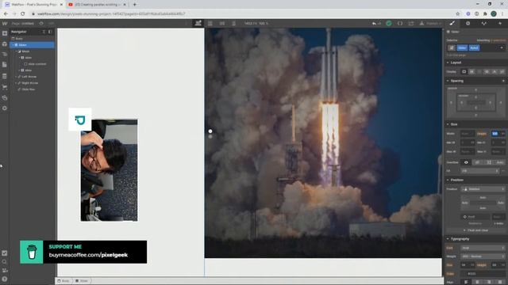Switch to the Interactions lightning tab
Image resolution: width=508 pixels, height=285 pixels.
click(x=500, y=23)
